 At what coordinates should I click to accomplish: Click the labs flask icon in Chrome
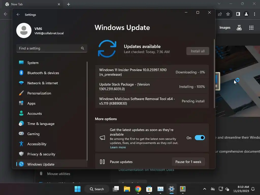coord(239,27)
